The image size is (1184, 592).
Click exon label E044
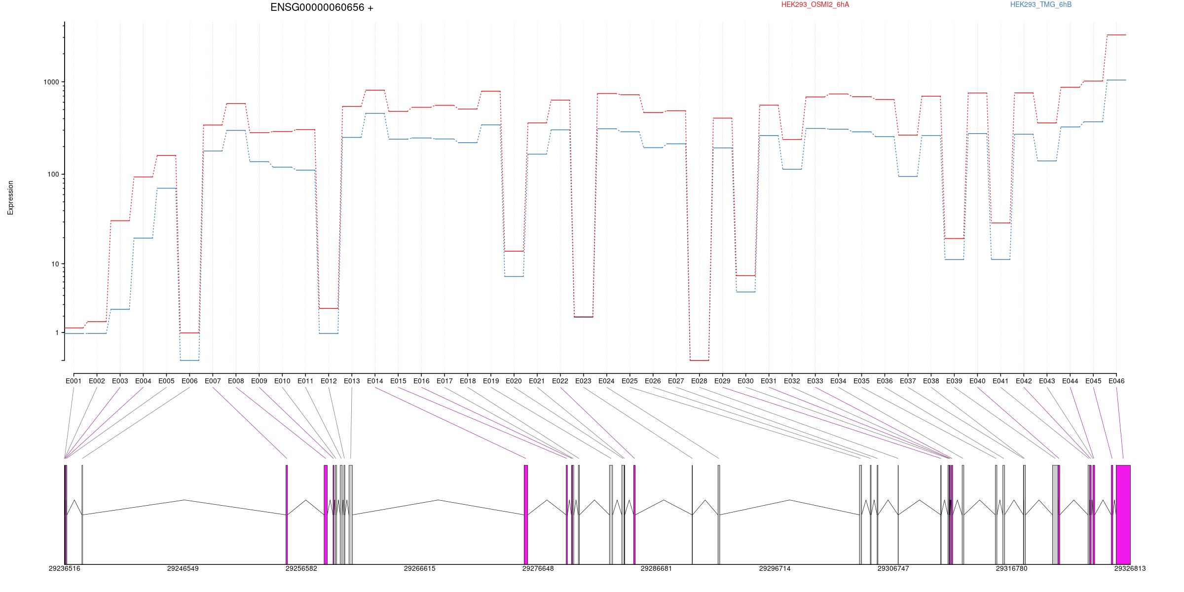click(x=1070, y=381)
